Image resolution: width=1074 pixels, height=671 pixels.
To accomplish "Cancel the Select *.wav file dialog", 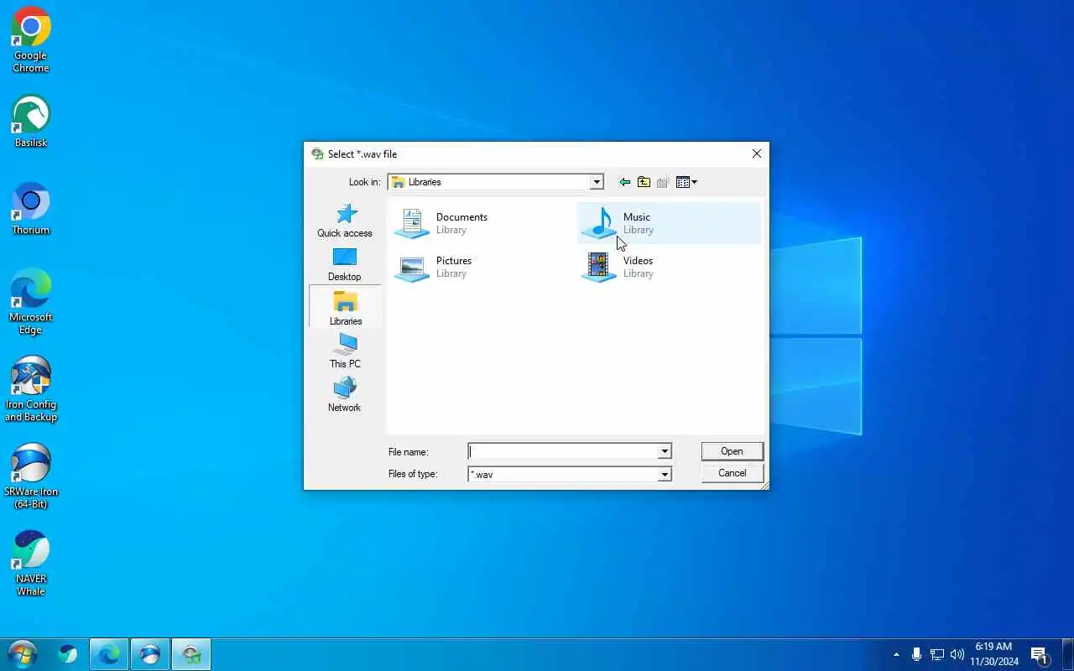I will 732,473.
